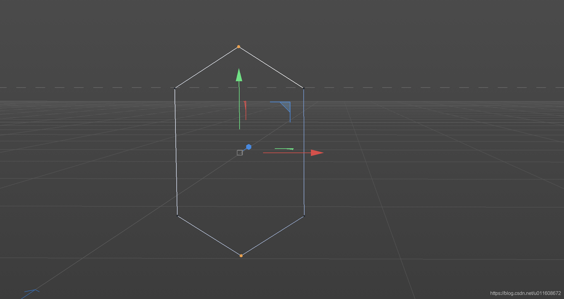
Task: Select the orange top vertex of hexagon
Action: [x=239, y=47]
